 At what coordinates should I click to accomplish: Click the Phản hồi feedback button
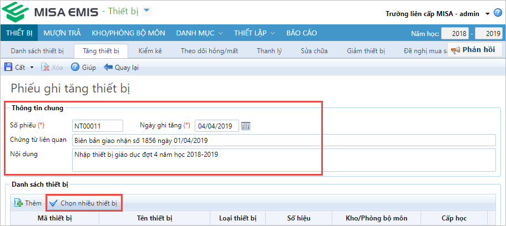tap(474, 50)
